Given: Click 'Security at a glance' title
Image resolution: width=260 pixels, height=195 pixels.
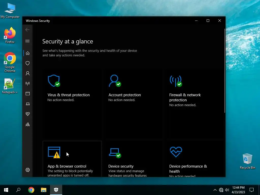Looking at the screenshot, I should pos(68,41).
